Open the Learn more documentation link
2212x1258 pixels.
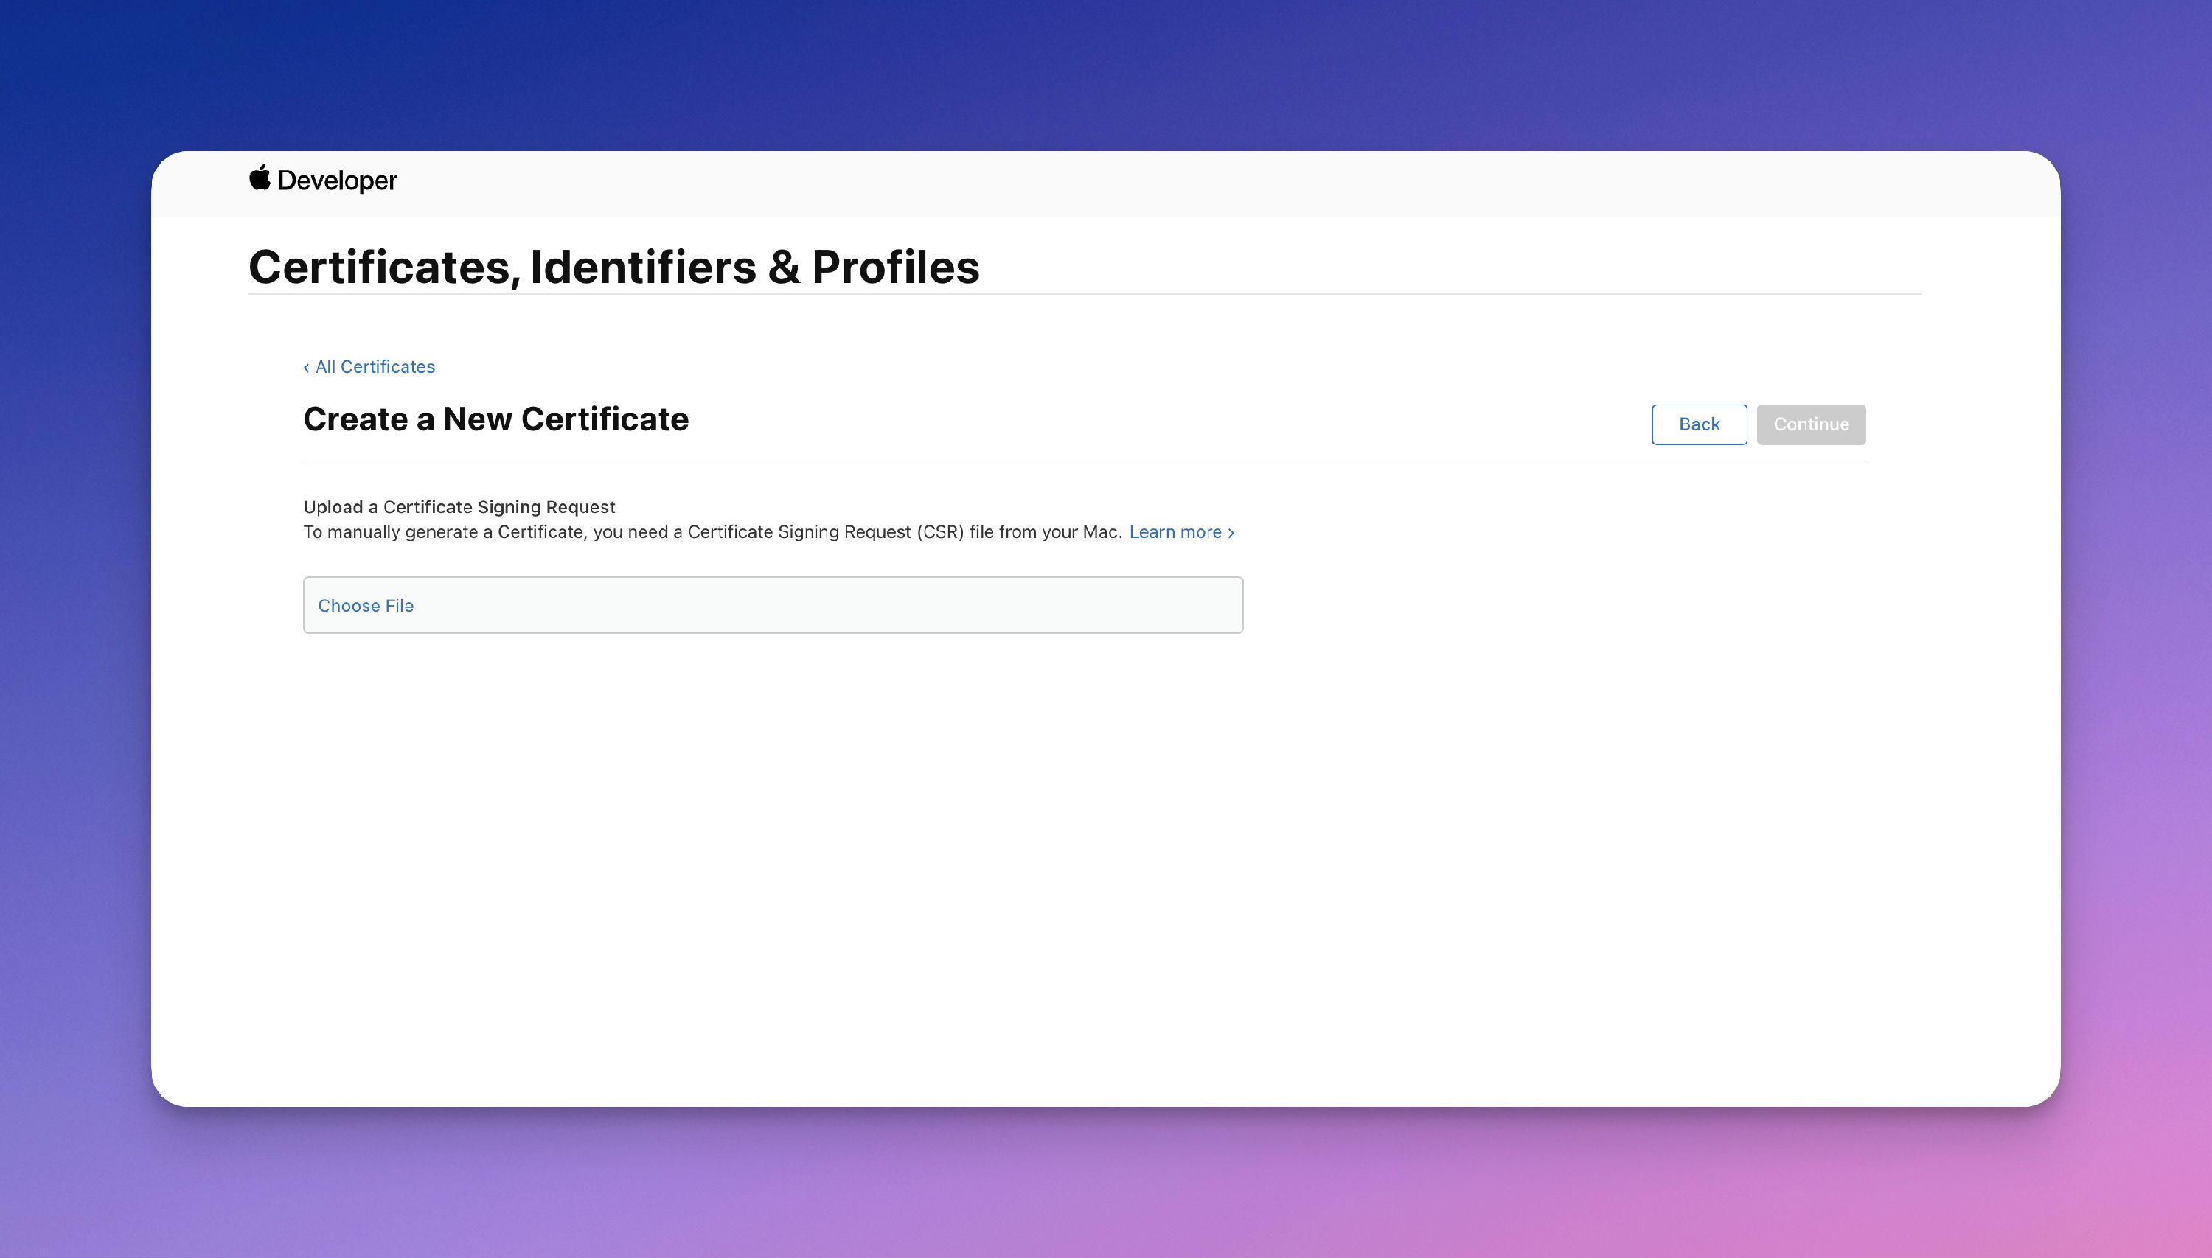[1175, 532]
